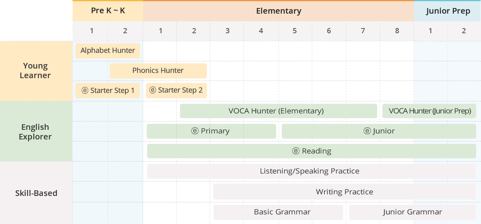Screen dimensions: 481x224
Task: Click the Elementary header tab
Action: coord(279,11)
